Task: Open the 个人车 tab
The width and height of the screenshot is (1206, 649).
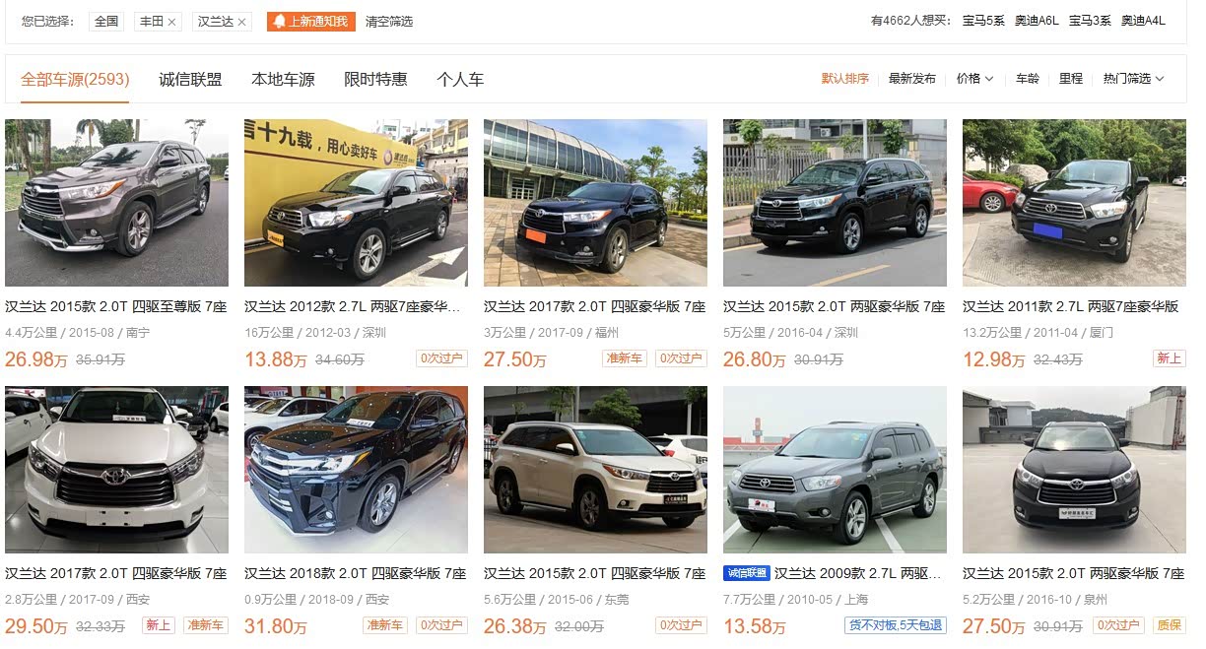Action: (x=460, y=80)
